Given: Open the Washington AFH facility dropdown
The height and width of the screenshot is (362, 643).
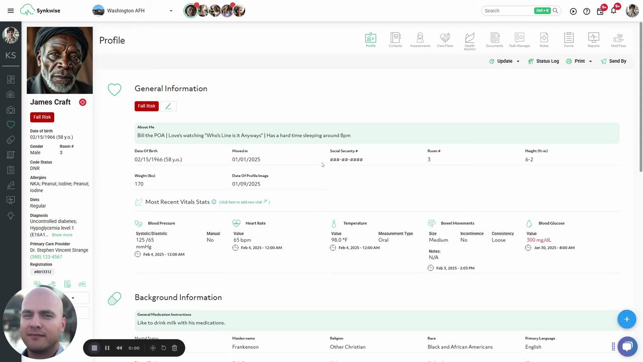Looking at the screenshot, I should [x=133, y=11].
